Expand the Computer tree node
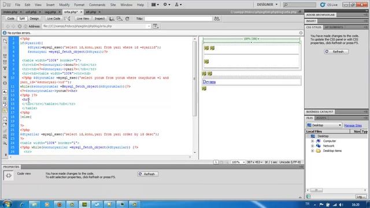The height and width of the screenshot is (208, 370). point(312,141)
